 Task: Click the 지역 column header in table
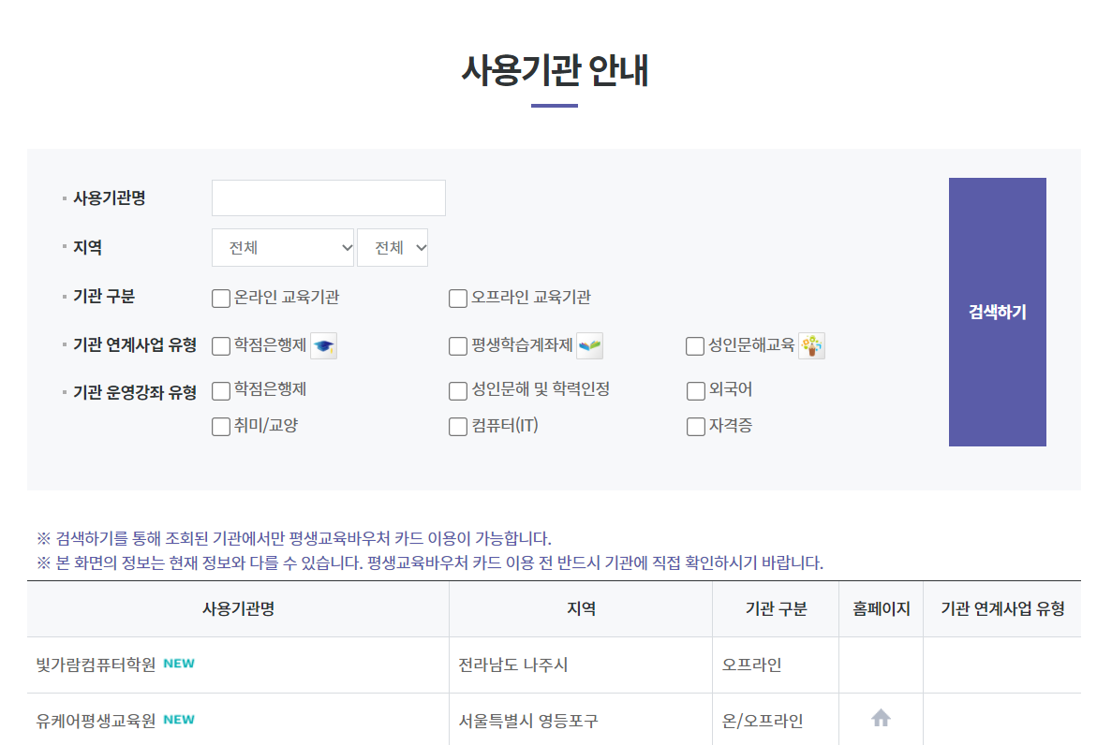point(581,608)
